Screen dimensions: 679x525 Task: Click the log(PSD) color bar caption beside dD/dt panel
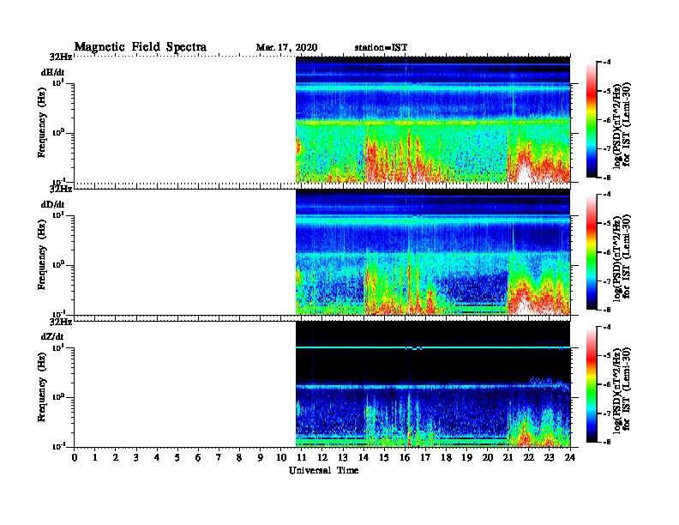(x=622, y=256)
